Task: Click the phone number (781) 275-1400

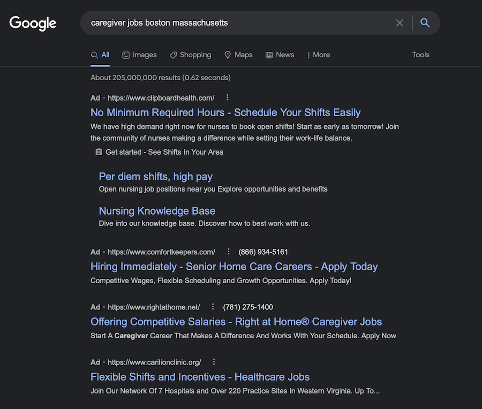Action: coord(248,307)
